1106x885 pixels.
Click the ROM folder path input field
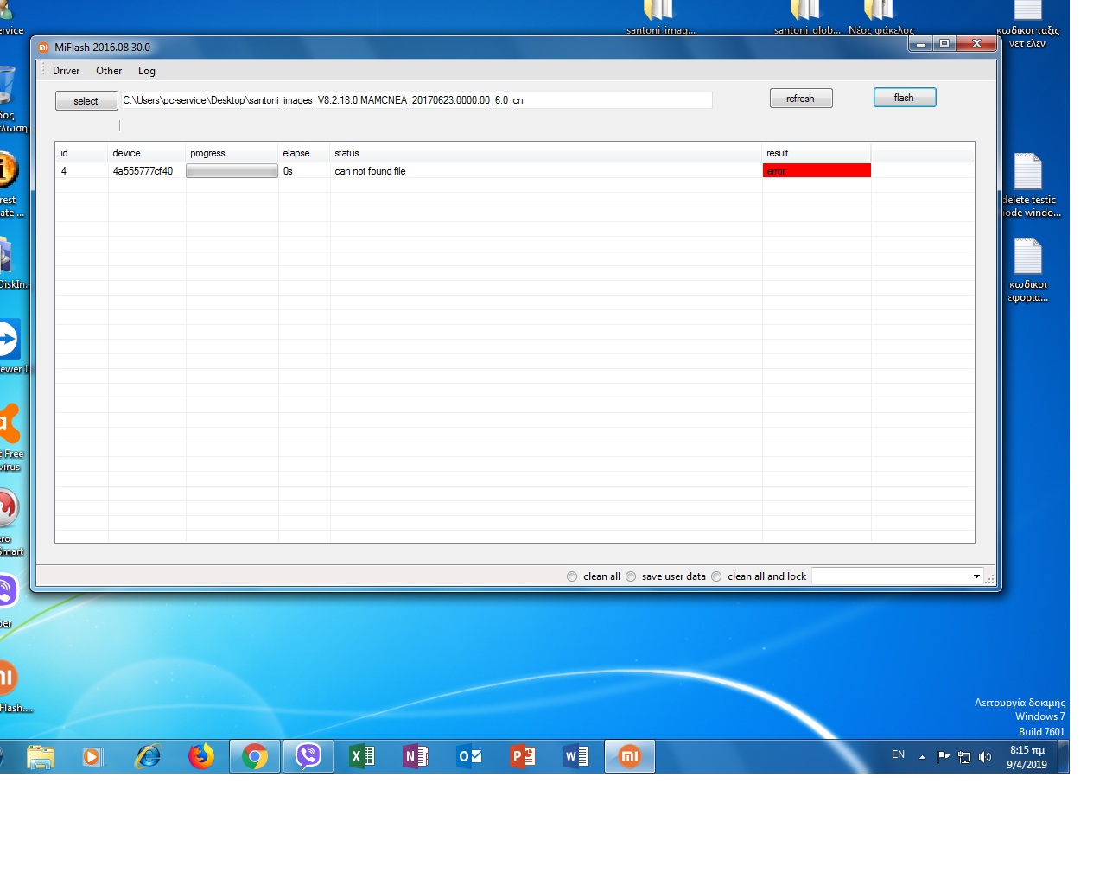[x=416, y=100]
